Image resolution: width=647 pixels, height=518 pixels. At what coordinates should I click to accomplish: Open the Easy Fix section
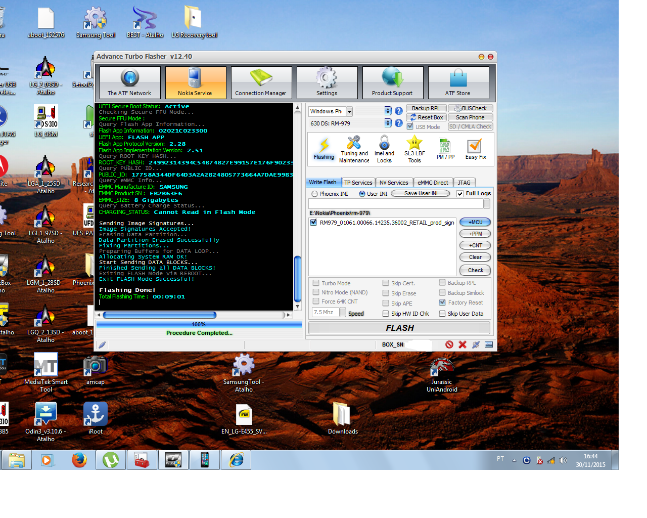click(475, 149)
